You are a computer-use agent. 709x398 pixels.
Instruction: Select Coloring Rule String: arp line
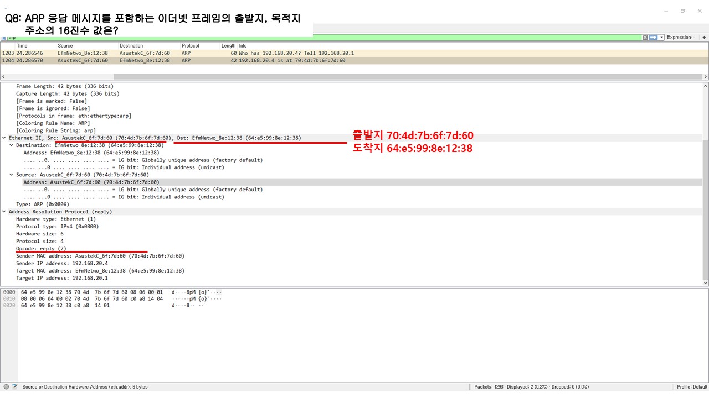point(56,130)
